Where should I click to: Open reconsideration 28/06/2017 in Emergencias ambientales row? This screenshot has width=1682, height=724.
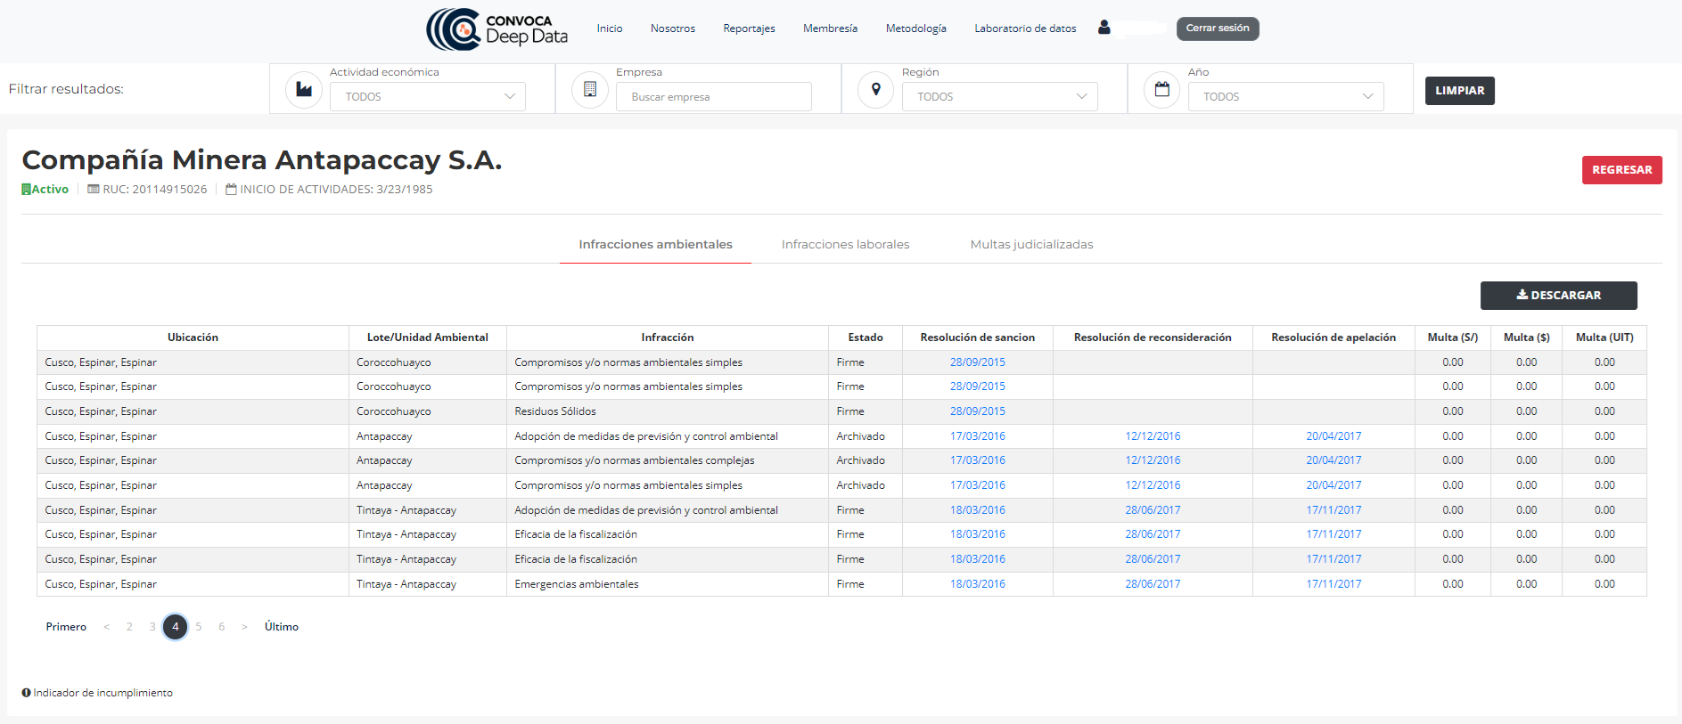pyautogui.click(x=1153, y=584)
